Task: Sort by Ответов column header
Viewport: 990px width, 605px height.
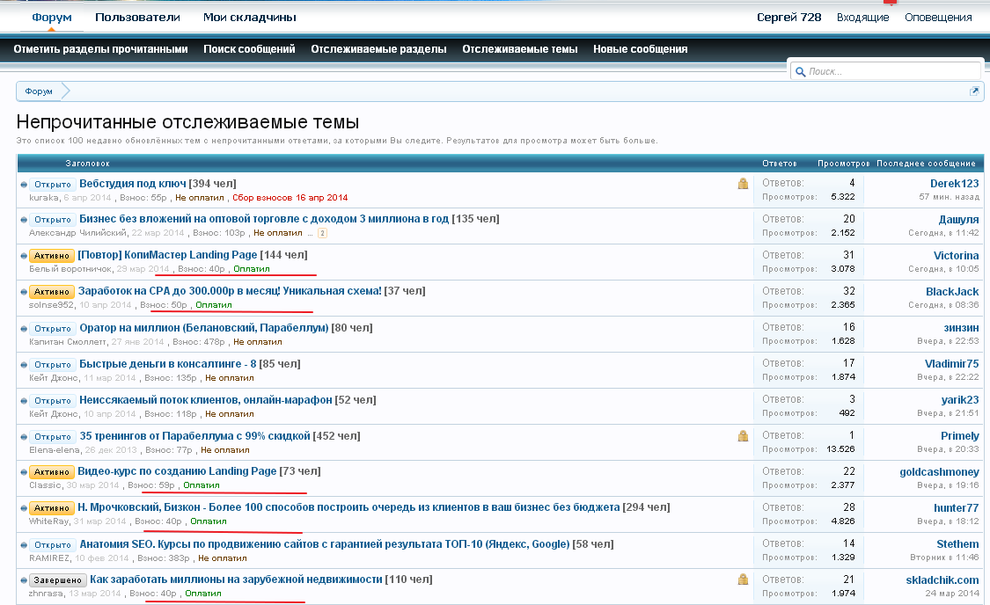Action: pos(779,164)
